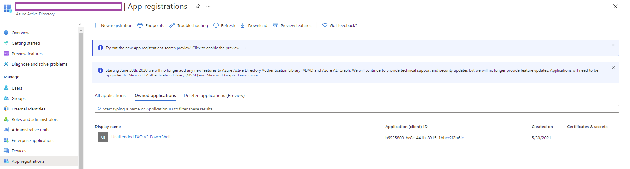This screenshot has height=169, width=630.
Task: Open the ellipsis more options menu
Action: click(x=208, y=6)
